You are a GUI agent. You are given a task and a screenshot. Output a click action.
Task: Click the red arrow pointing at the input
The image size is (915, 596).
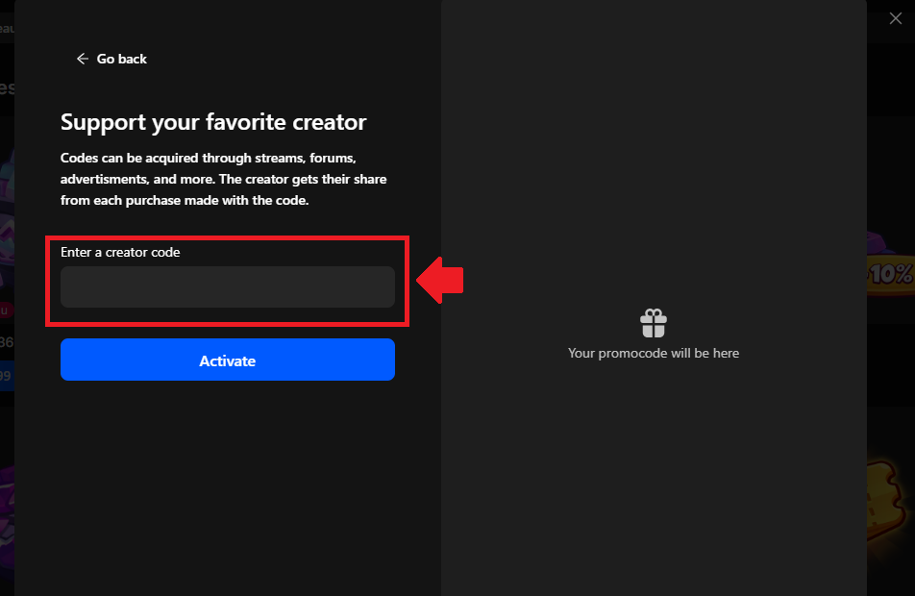440,280
